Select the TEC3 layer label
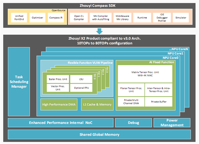Screen dimensions: 199x144 tap(107, 70)
